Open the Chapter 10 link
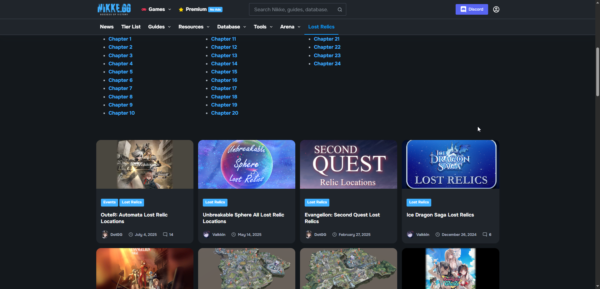Image resolution: width=600 pixels, height=289 pixels. click(122, 113)
